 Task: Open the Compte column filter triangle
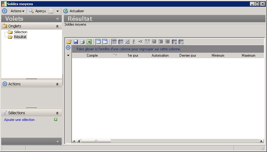click(x=115, y=55)
